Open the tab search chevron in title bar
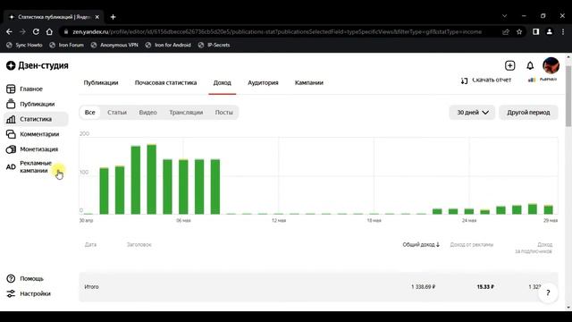This screenshot has width=572, height=322. (x=504, y=16)
